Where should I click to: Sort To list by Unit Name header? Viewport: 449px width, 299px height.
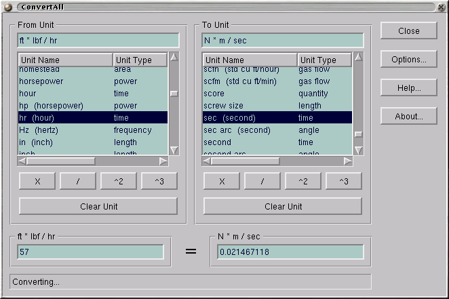coord(250,60)
